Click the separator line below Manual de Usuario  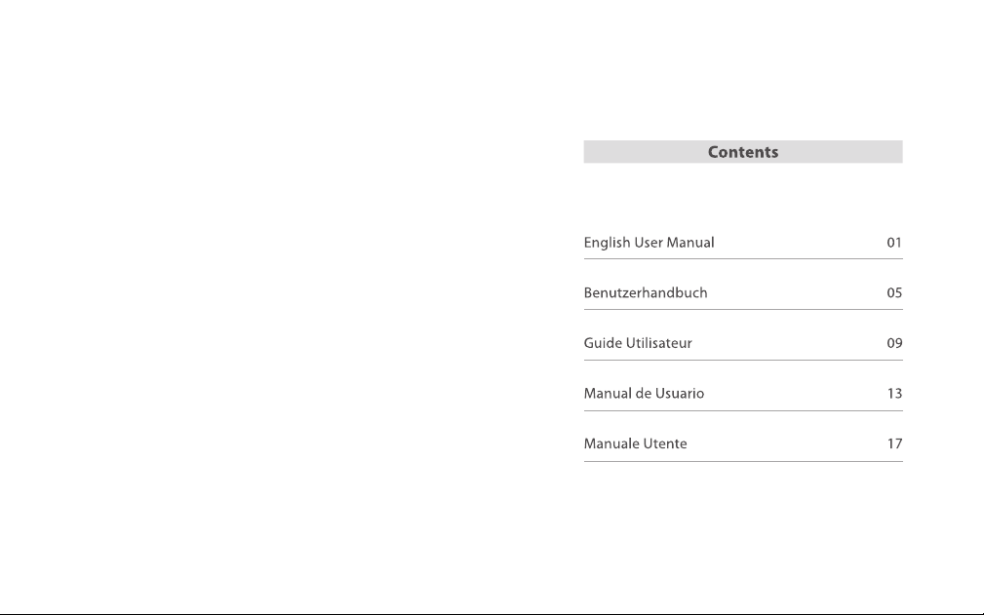coord(743,410)
